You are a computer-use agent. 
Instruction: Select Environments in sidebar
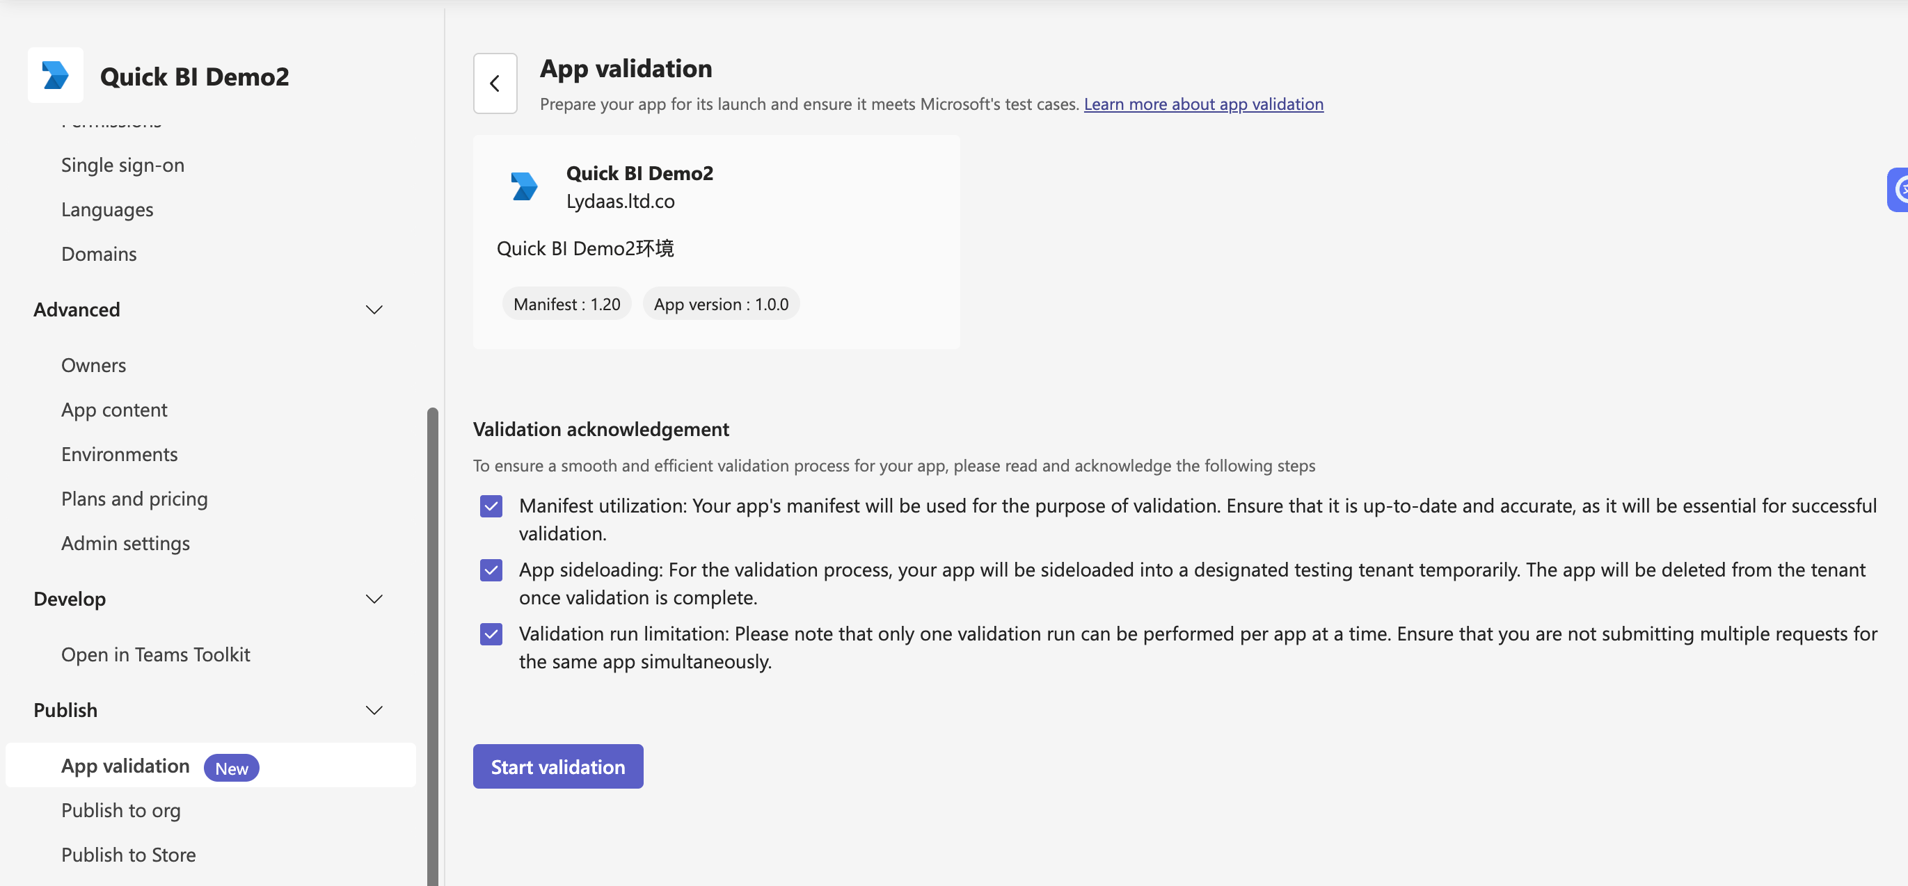[x=120, y=453]
